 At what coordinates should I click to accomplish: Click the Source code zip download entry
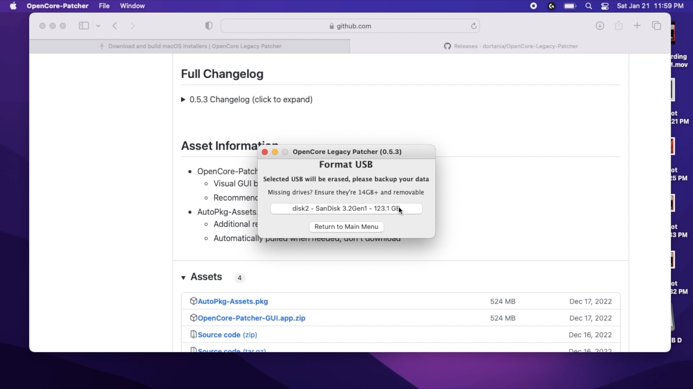click(x=227, y=335)
